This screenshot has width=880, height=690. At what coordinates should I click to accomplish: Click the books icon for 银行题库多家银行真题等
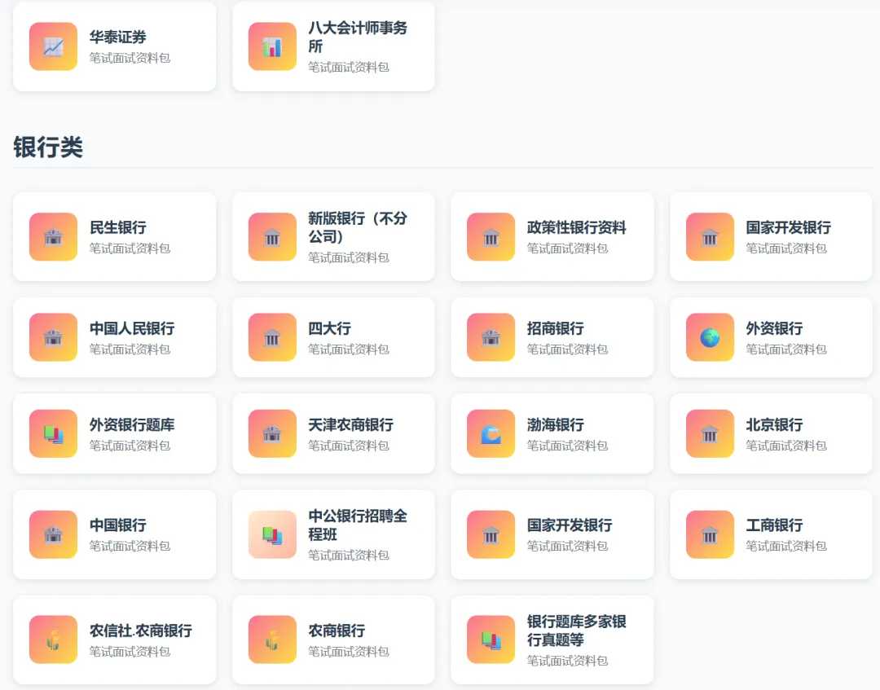[x=491, y=639]
